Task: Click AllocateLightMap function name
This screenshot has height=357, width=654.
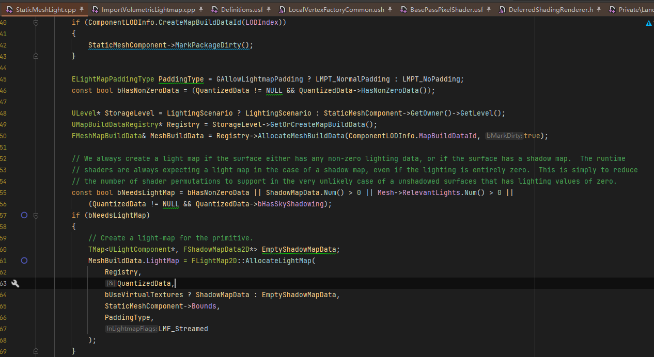Action: [x=278, y=261]
